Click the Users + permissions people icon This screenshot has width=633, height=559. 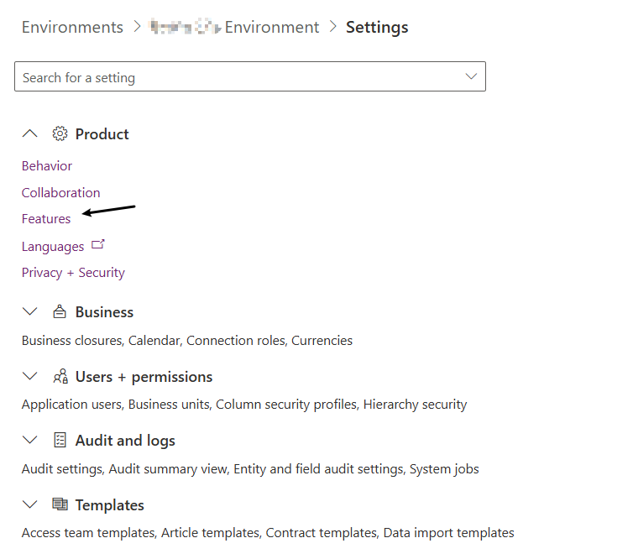pos(60,377)
